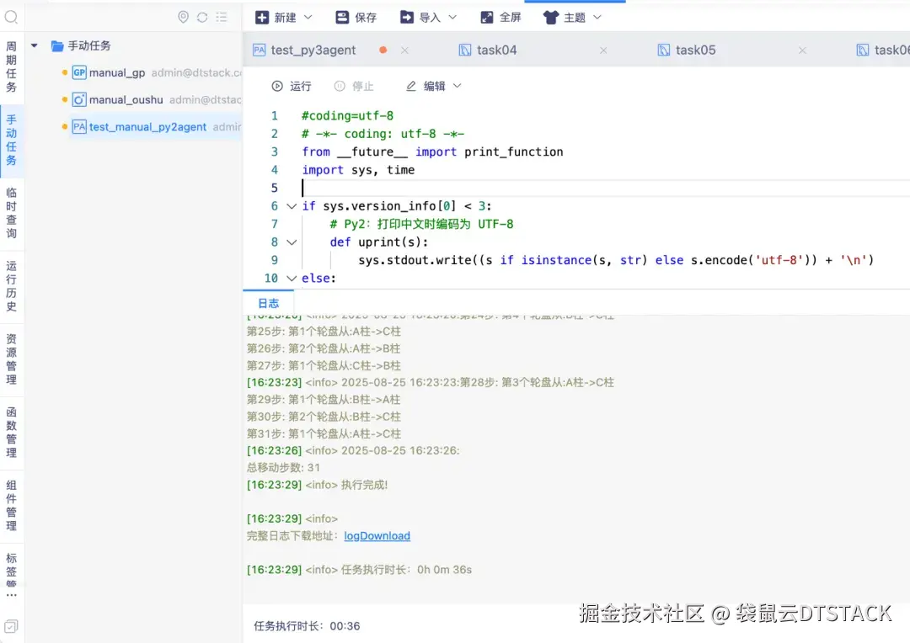Screen dimensions: 910x643
Task: Collapse the 手动任务 folder
Action: (x=33, y=45)
